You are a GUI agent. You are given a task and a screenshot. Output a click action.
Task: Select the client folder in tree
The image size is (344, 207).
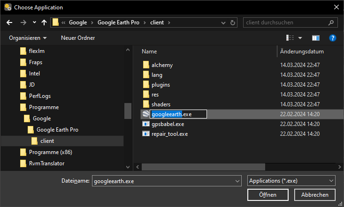(x=47, y=141)
